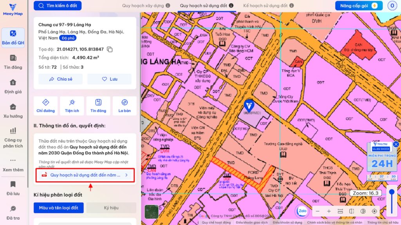
Task: Open the Chỉ đường directions tool
Action: pyautogui.click(x=45, y=105)
